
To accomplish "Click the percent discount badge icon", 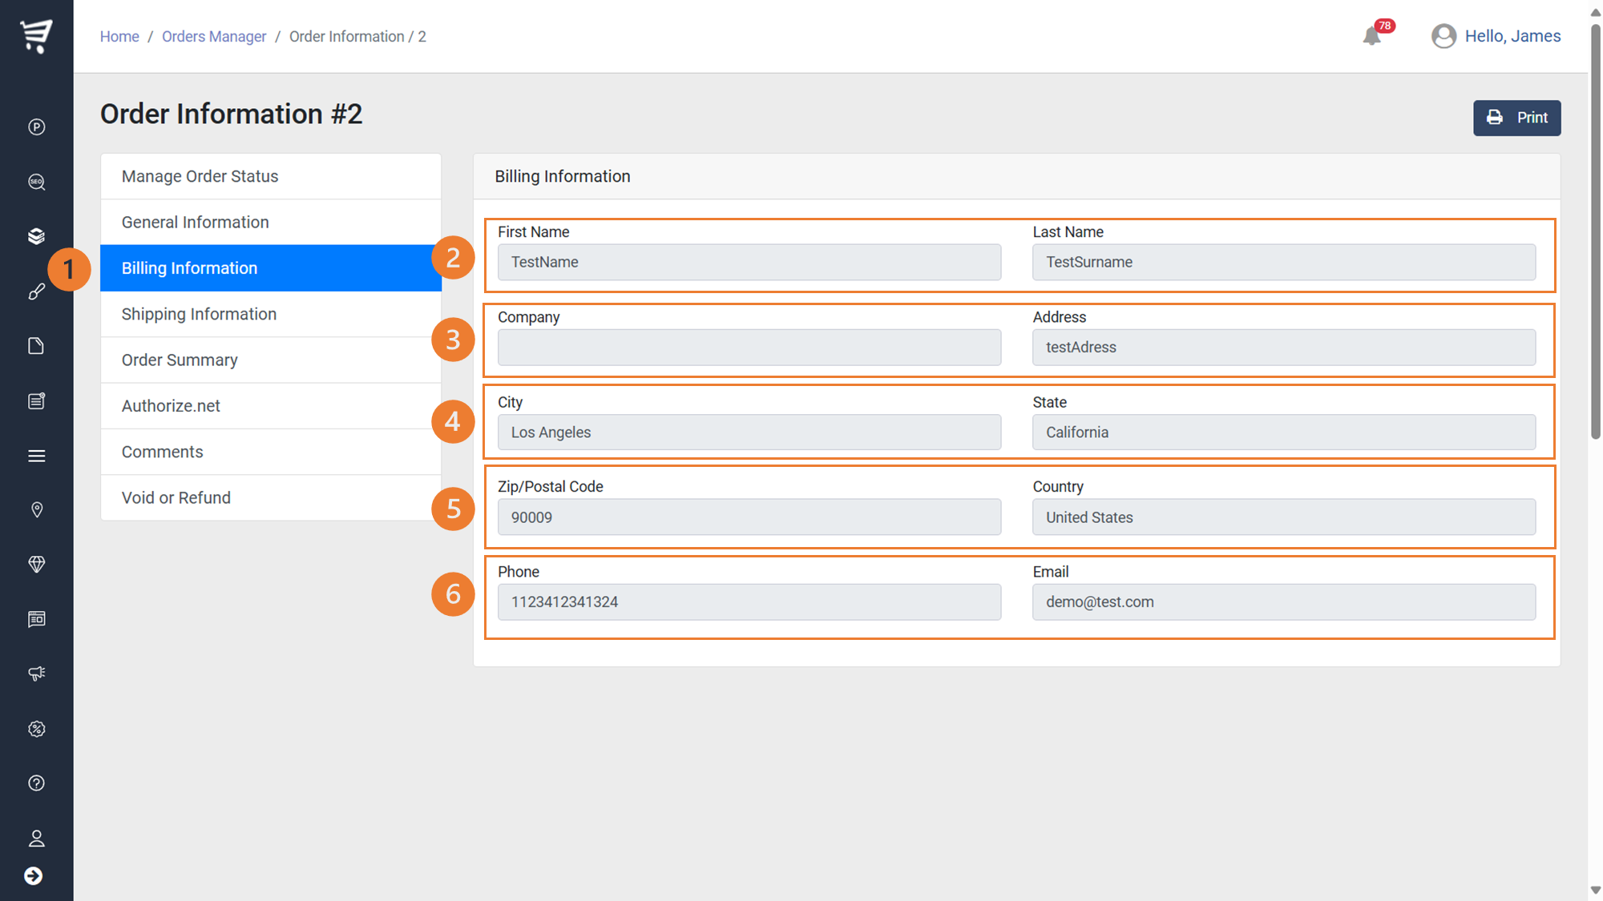I will point(36,729).
